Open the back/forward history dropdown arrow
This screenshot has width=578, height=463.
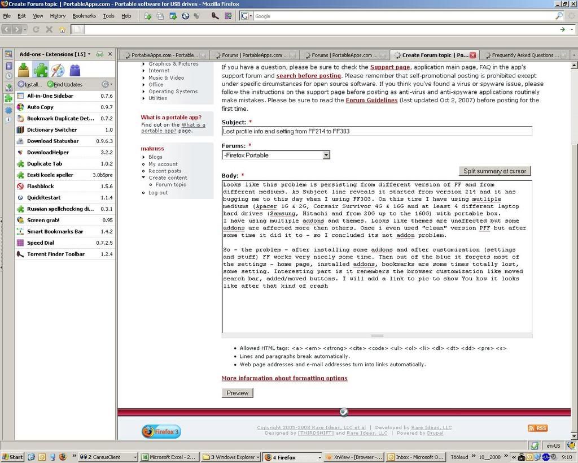tap(25, 29)
